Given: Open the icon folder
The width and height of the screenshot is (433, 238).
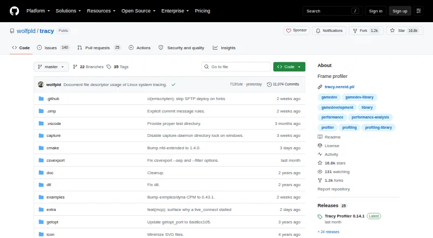Looking at the screenshot, I should click(50, 234).
